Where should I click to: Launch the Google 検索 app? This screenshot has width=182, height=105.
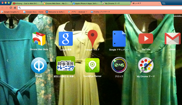point(66,39)
